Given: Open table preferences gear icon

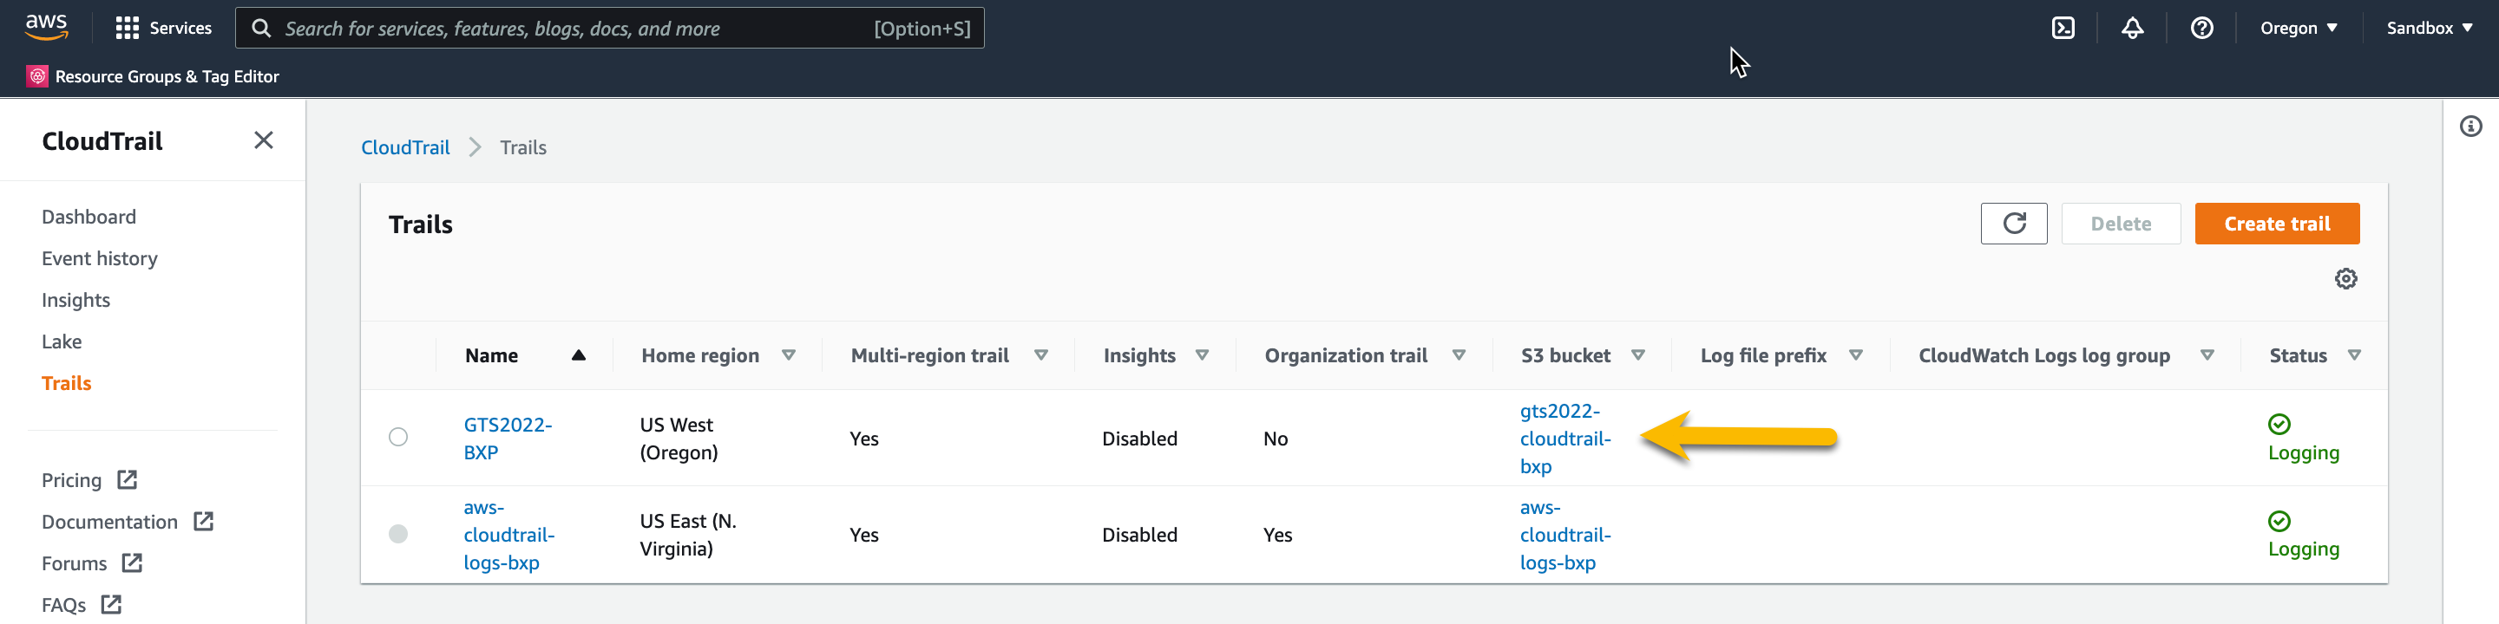Looking at the screenshot, I should [2345, 279].
